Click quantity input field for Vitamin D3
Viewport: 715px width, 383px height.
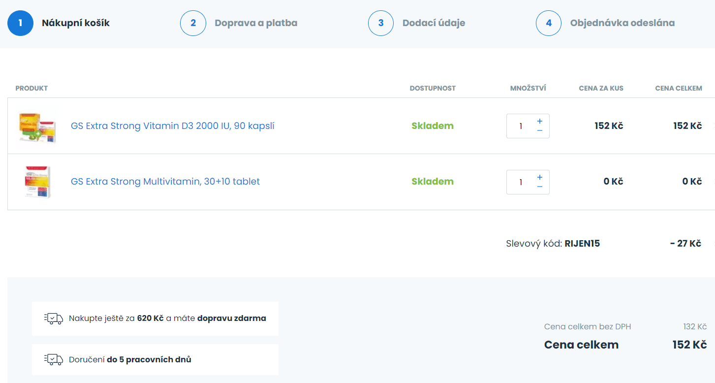(x=521, y=126)
